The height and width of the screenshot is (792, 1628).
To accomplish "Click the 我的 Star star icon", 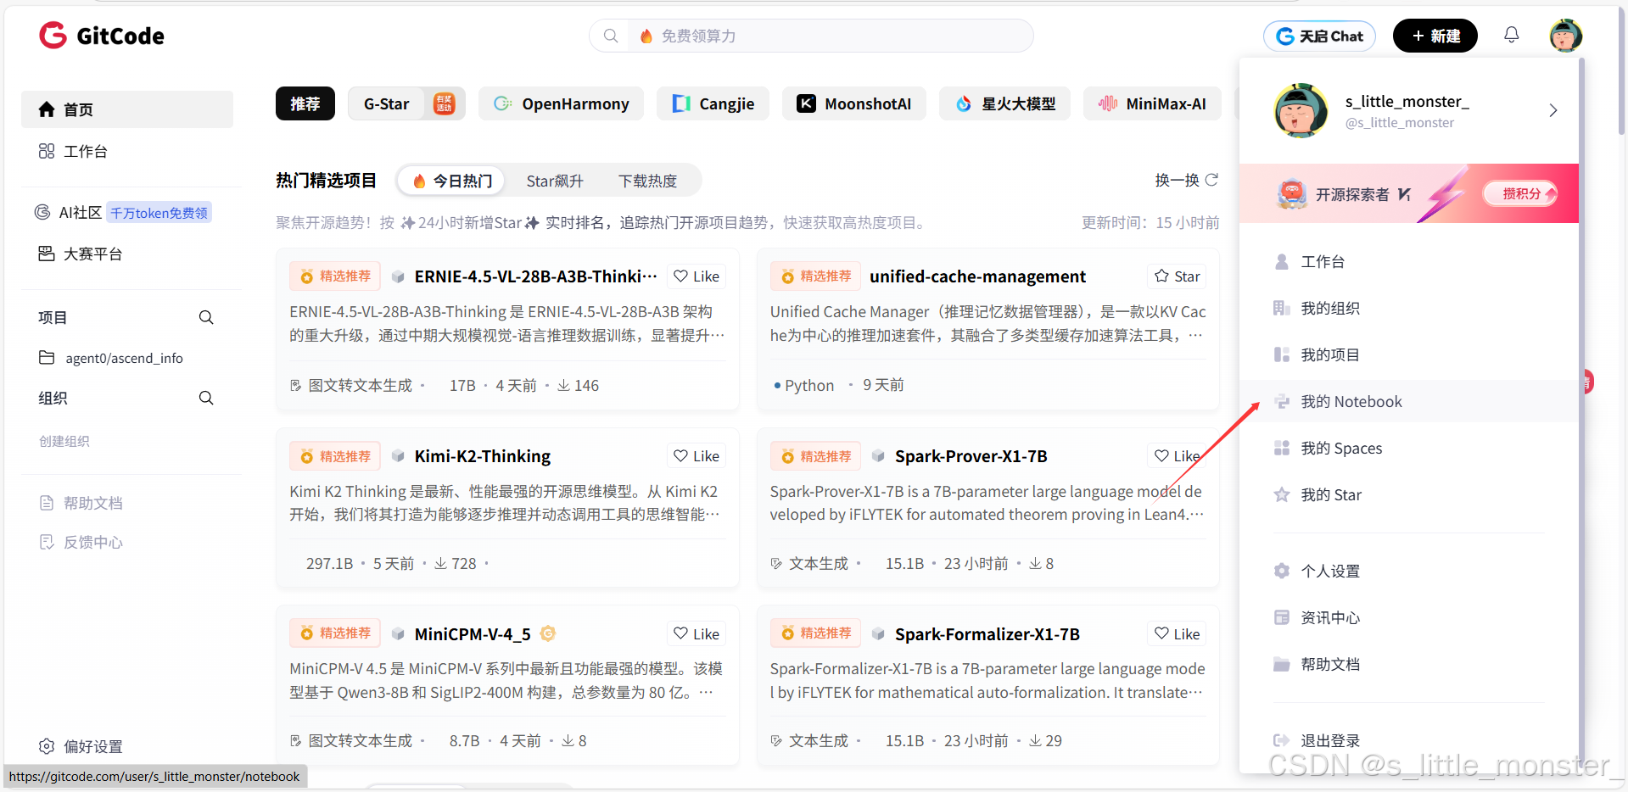I will pos(1282,494).
